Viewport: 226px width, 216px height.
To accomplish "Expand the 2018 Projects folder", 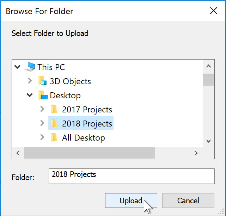I will pyautogui.click(x=42, y=124).
